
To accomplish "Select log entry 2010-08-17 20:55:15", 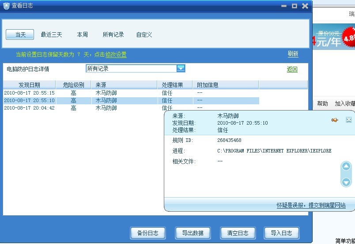I will pos(131,93).
